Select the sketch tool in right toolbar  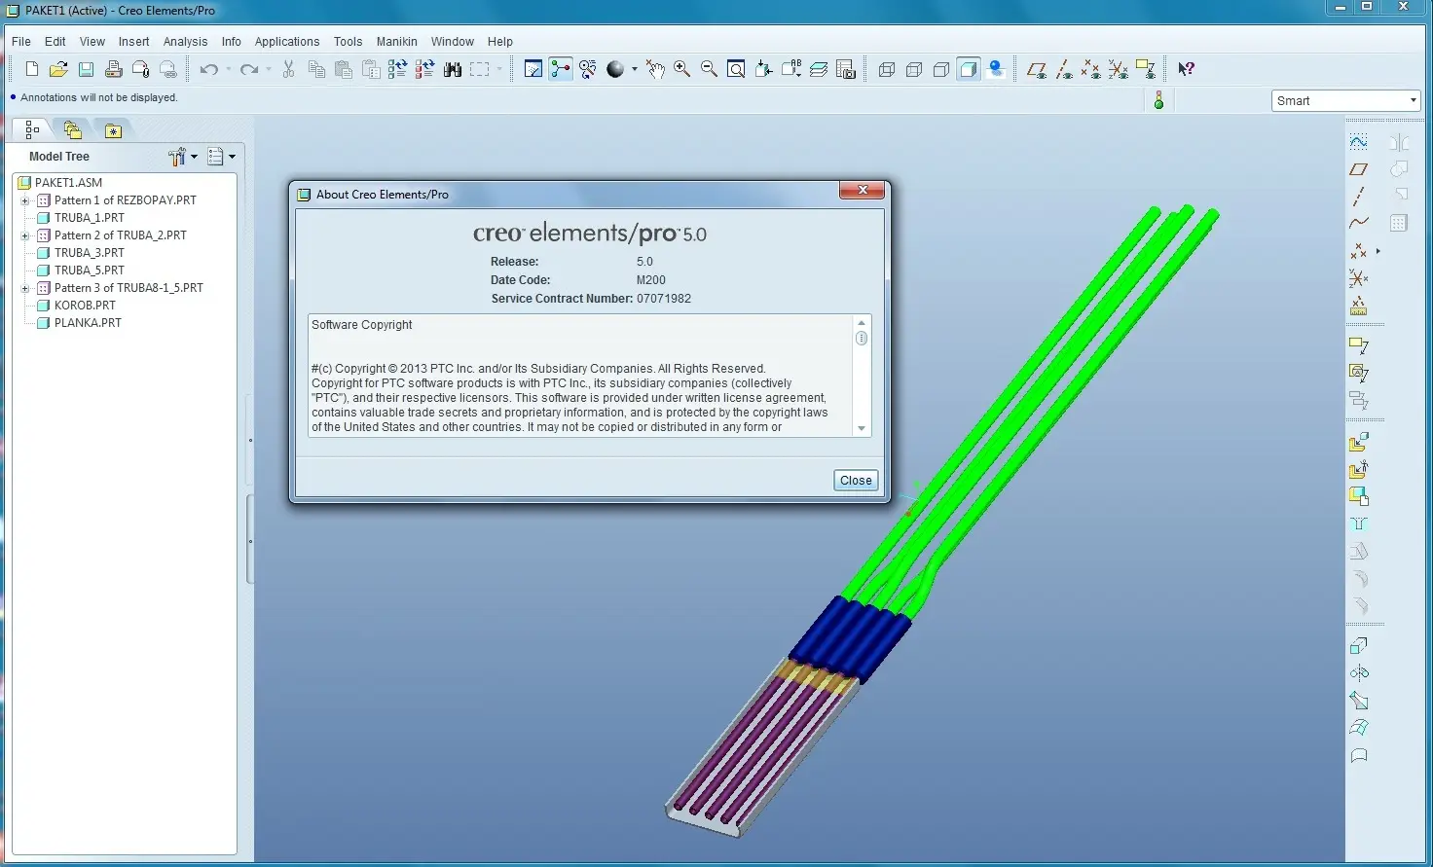pyautogui.click(x=1359, y=142)
